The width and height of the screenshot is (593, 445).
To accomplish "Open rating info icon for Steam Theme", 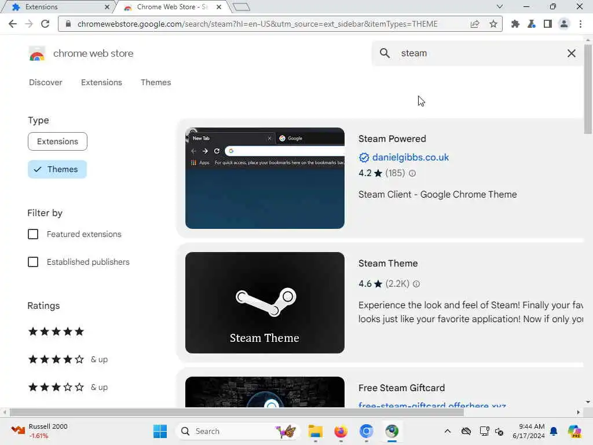I will pos(416,284).
